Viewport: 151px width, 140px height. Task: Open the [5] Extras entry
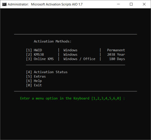point(36,77)
